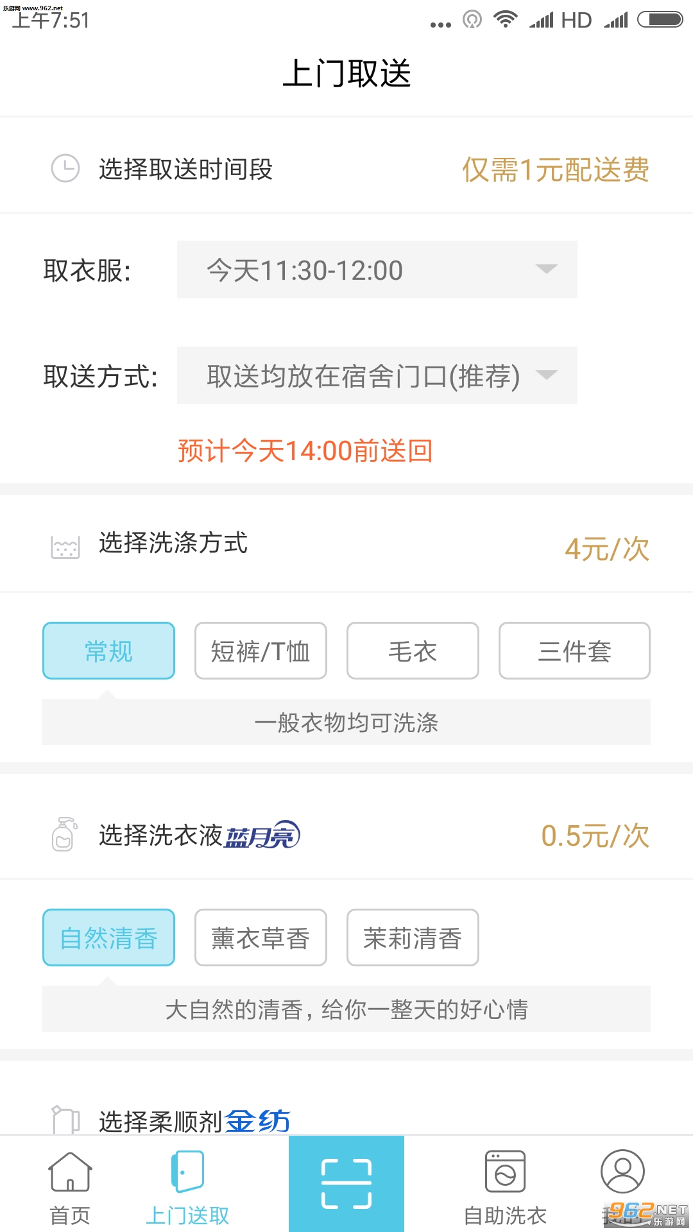Image resolution: width=693 pixels, height=1232 pixels.
Task: Tap the detergent bottle icon
Action: 64,834
